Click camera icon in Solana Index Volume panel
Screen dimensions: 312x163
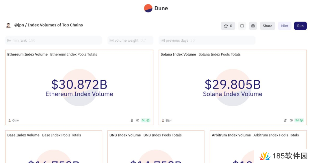pyautogui.click(x=291, y=120)
